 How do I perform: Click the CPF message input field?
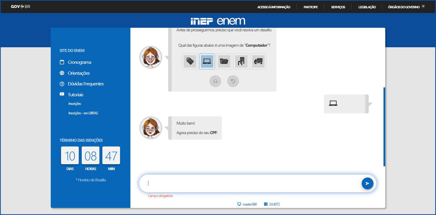point(251,183)
